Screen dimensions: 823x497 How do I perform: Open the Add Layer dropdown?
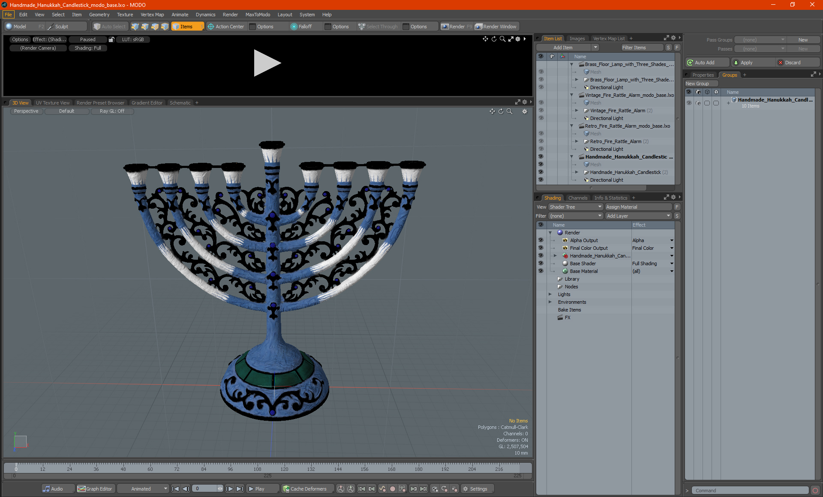point(638,216)
